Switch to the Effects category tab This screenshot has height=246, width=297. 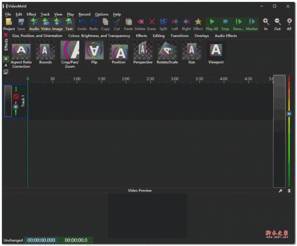(x=142, y=36)
